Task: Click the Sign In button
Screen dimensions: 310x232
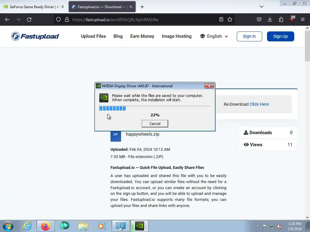Action: (249, 36)
